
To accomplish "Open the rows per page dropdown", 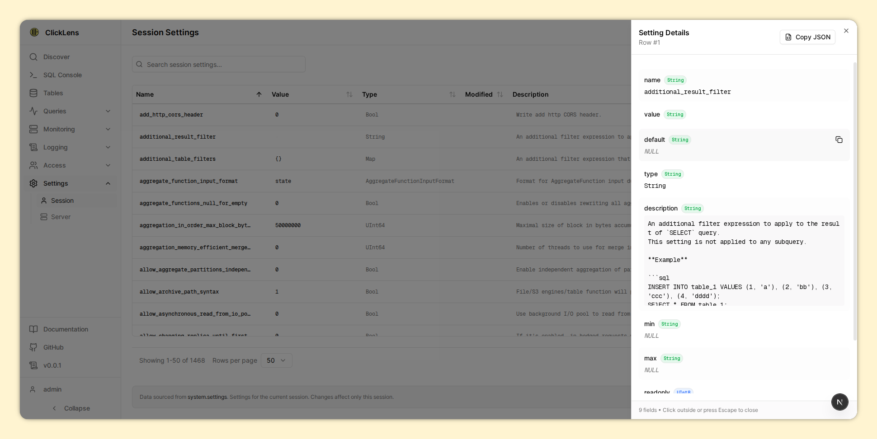I will pos(276,360).
